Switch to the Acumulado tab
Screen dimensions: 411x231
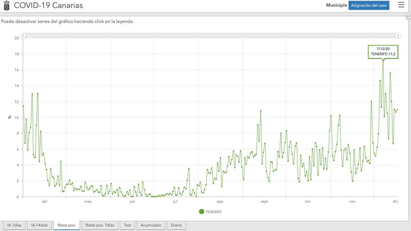151,225
